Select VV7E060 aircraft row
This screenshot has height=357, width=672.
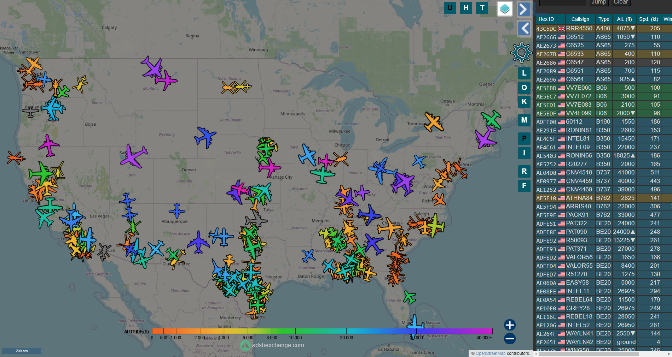point(604,88)
